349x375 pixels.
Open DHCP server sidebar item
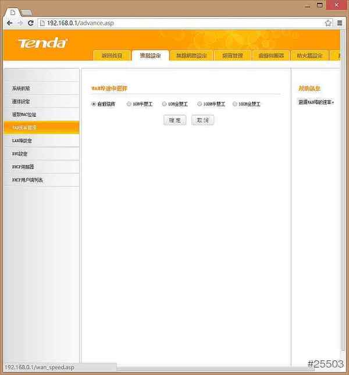tap(42, 167)
